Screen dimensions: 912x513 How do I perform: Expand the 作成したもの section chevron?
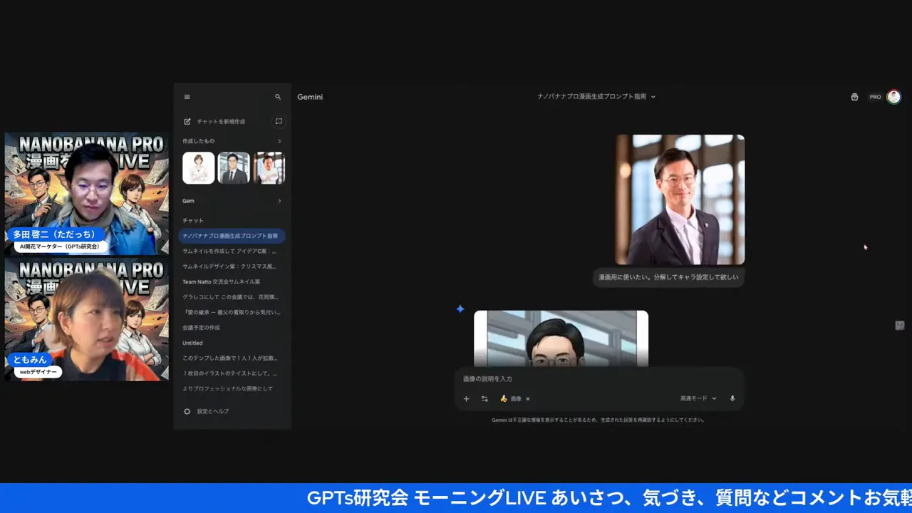tap(280, 141)
